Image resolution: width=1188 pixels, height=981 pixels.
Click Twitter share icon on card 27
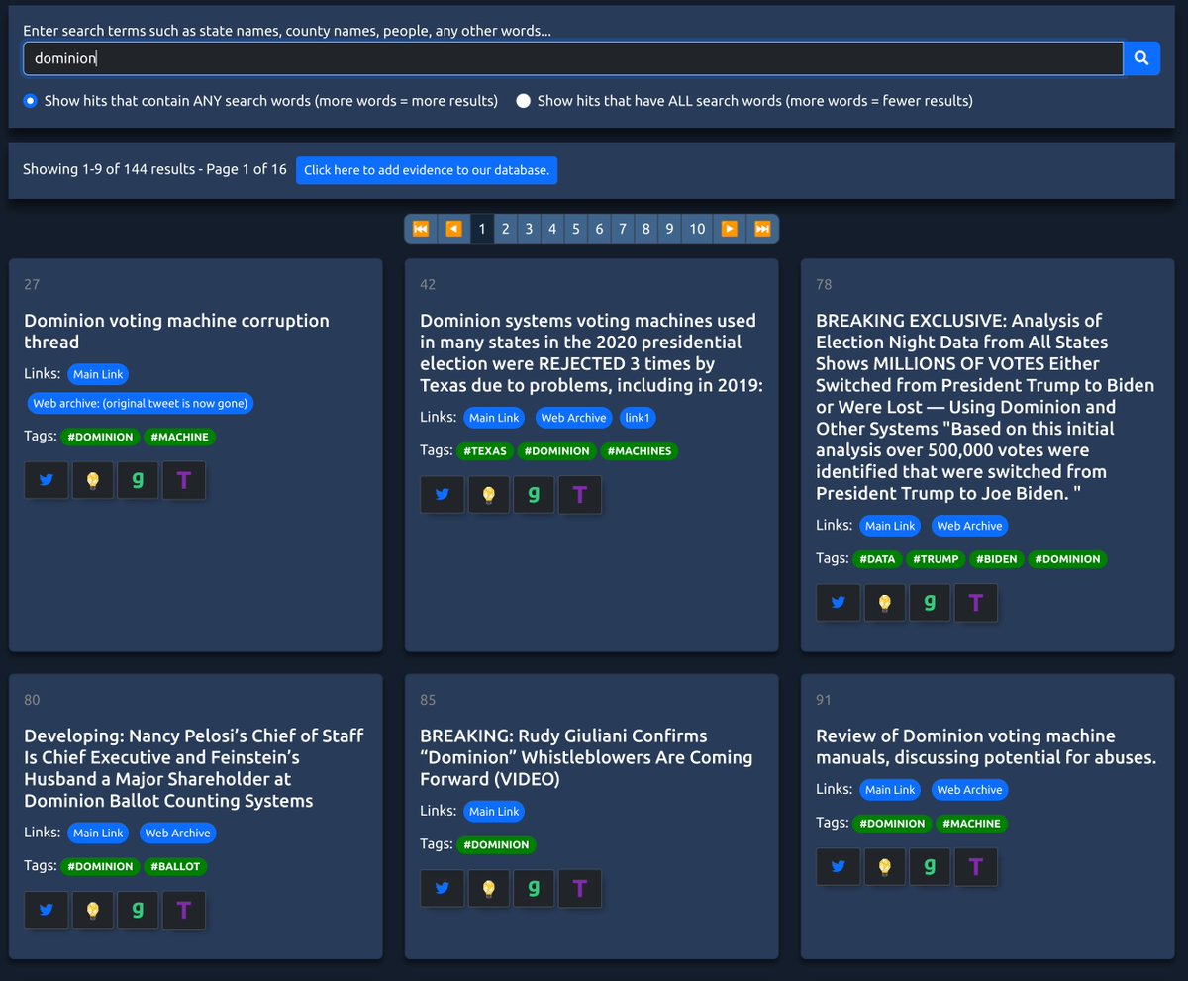click(46, 481)
